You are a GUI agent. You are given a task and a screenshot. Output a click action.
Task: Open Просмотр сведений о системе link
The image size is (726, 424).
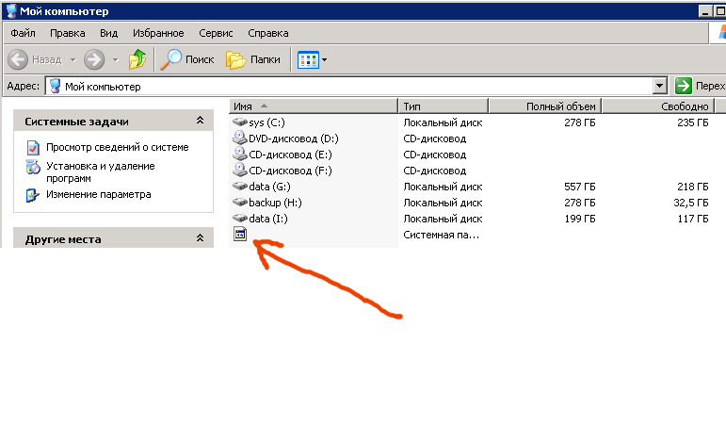click(x=117, y=147)
